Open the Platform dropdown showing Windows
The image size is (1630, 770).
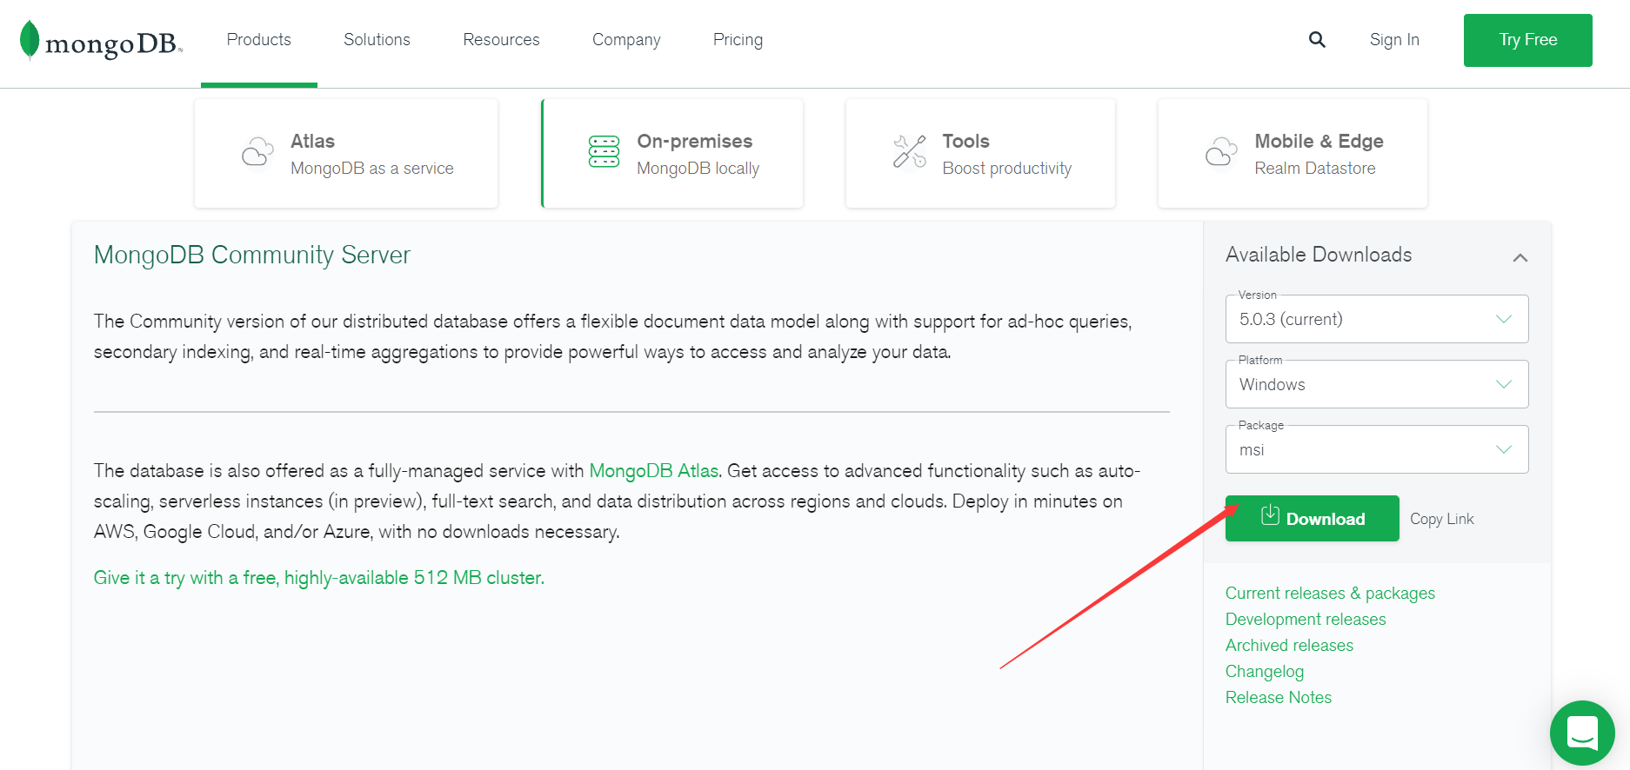[x=1377, y=384]
